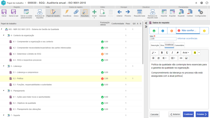Screen dimensions: 210x118
Task: Click the yellow text highlight color button
Action: tap(194, 52)
